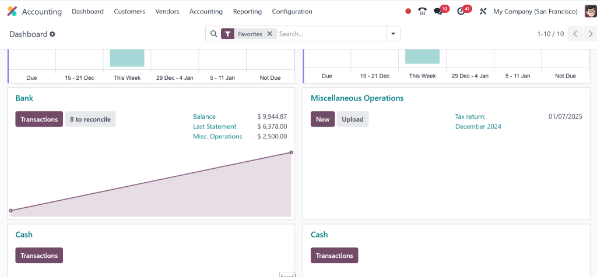597x277 pixels.
Task: Open the Vendors menu
Action: click(167, 12)
